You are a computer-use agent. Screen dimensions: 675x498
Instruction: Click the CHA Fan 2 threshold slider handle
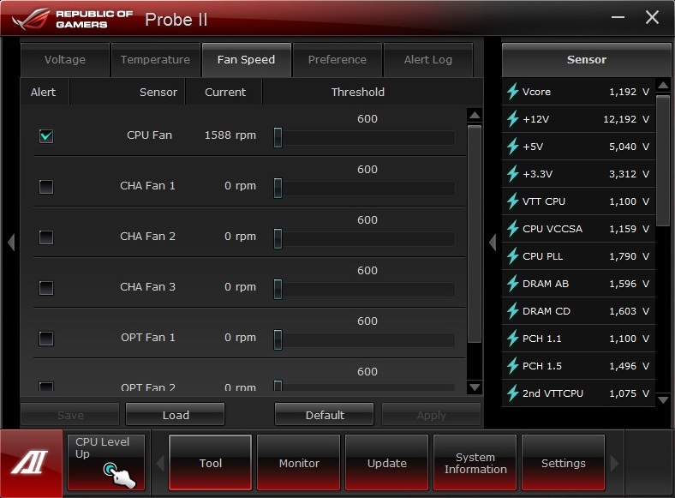point(278,238)
